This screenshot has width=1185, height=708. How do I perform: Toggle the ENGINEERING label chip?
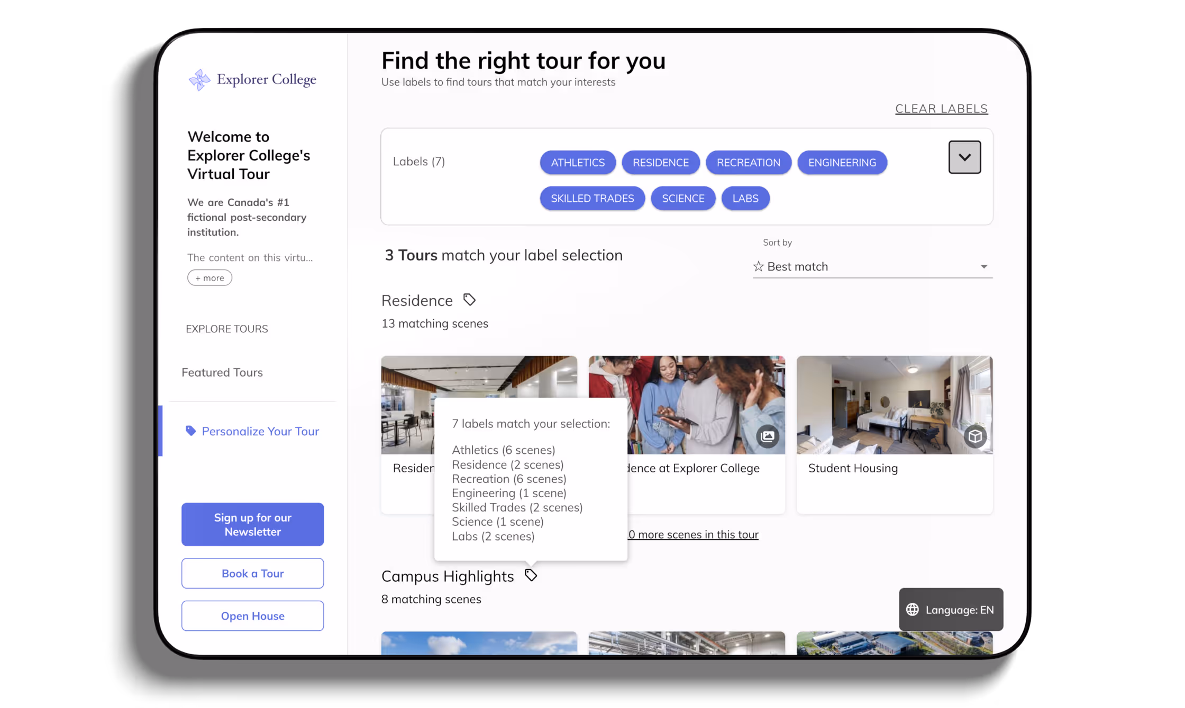(x=842, y=163)
